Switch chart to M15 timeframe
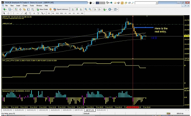 pyautogui.click(x=57, y=13)
